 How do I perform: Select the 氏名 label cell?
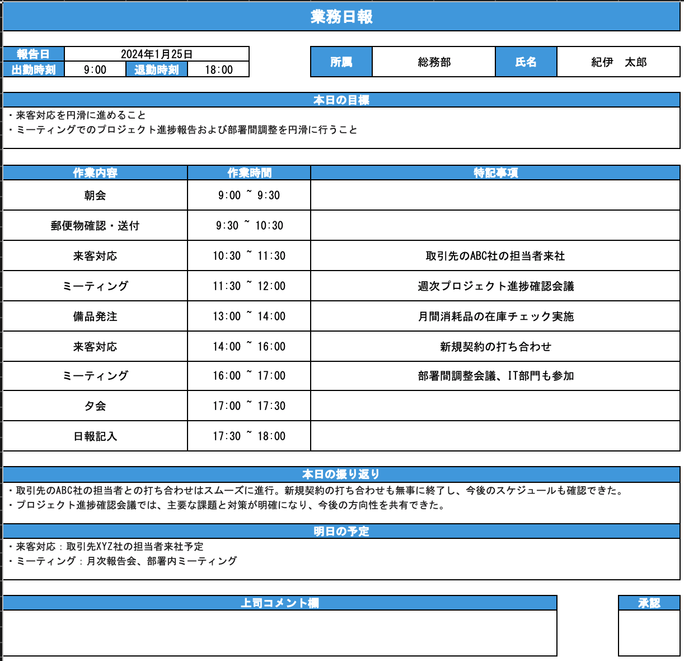525,62
